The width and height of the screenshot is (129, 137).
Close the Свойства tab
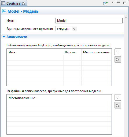coord(24,3)
